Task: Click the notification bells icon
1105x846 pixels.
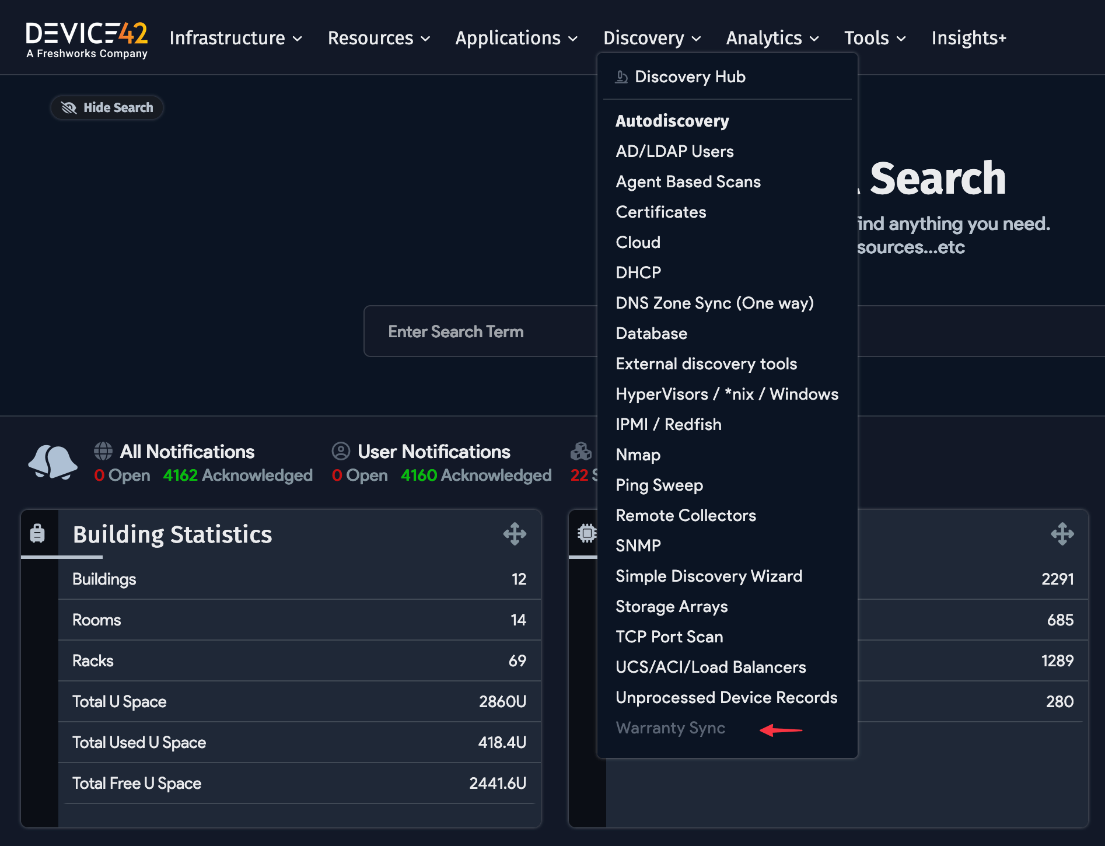Action: pyautogui.click(x=53, y=462)
